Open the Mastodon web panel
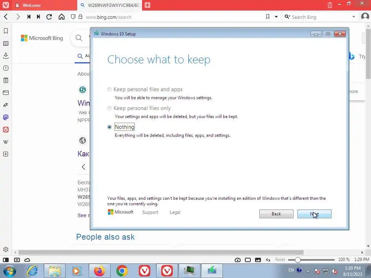 tap(6, 117)
